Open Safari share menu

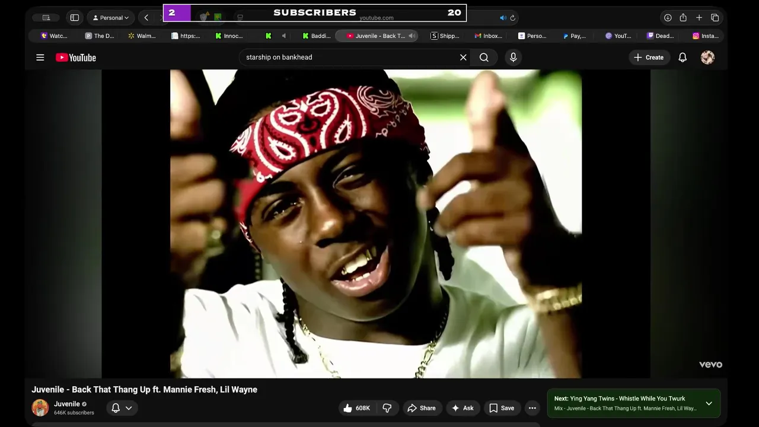683,18
